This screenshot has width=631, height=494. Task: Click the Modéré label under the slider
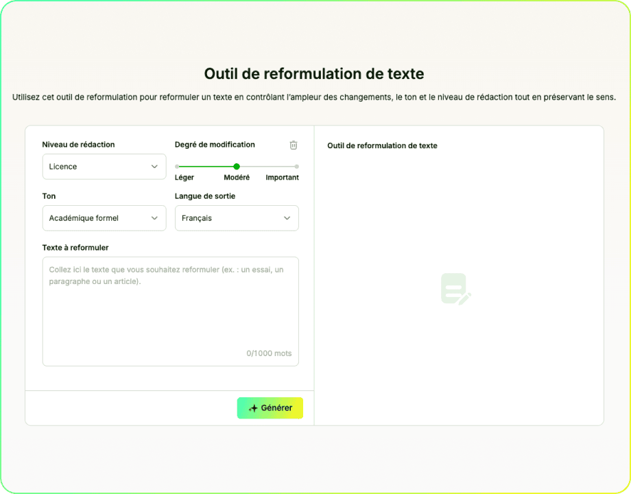click(x=237, y=178)
